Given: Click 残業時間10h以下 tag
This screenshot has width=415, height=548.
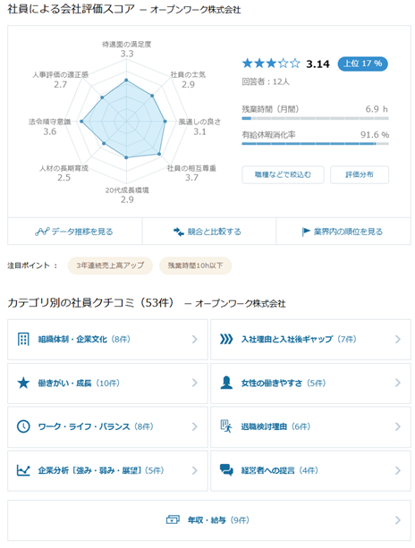Looking at the screenshot, I should (x=195, y=266).
